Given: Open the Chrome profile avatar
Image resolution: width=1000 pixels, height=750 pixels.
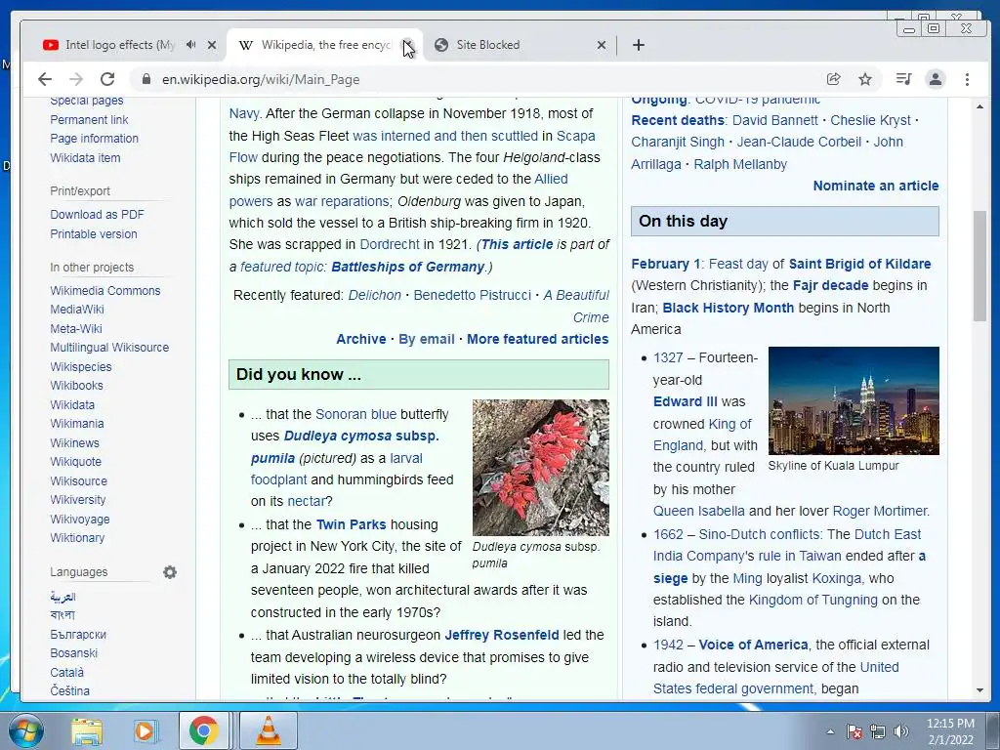Looking at the screenshot, I should tap(935, 79).
